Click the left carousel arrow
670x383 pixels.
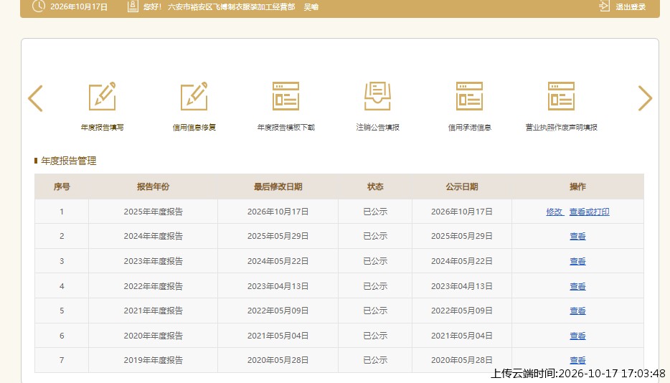[x=35, y=98]
